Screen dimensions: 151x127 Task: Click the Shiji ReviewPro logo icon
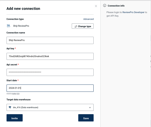pyautogui.click(x=9, y=26)
